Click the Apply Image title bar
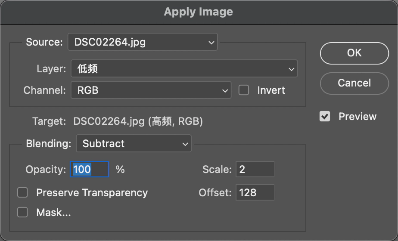The height and width of the screenshot is (241, 398). coord(199,12)
